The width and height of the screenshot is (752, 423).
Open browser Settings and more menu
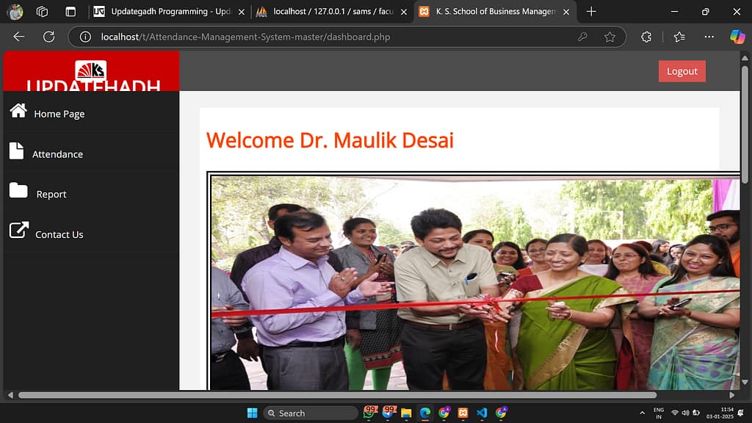[x=709, y=37]
